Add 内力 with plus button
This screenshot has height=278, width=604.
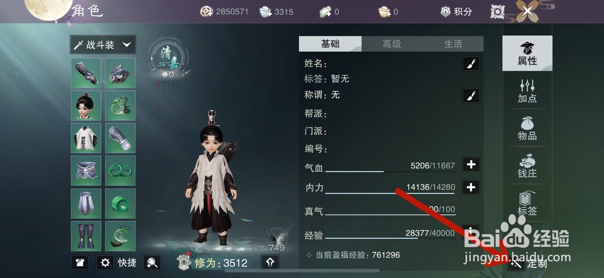[471, 187]
